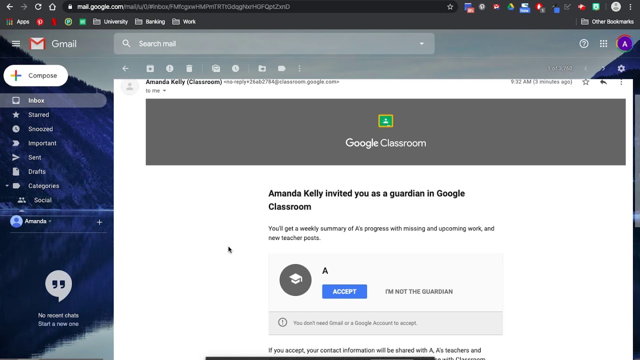Open the Banking bookmarks folder
This screenshot has width=640, height=360.
150,22
